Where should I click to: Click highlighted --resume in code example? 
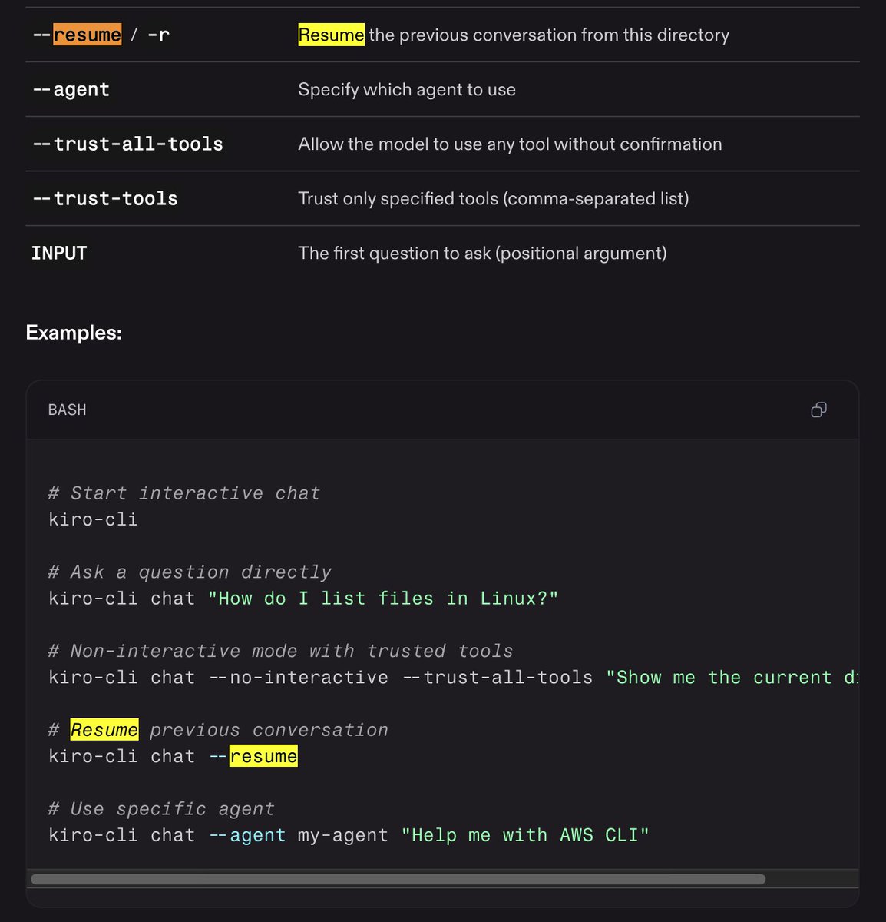coord(253,756)
